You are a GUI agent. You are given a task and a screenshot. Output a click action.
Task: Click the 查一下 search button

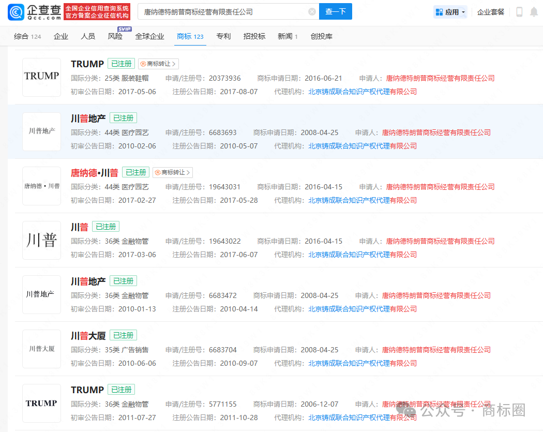click(335, 11)
